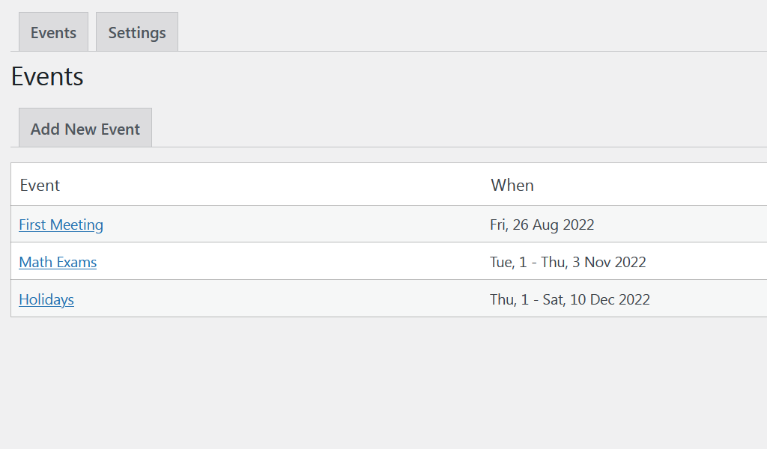The width and height of the screenshot is (767, 449).
Task: Click empty space in the Math Exams row
Action: coord(294,261)
